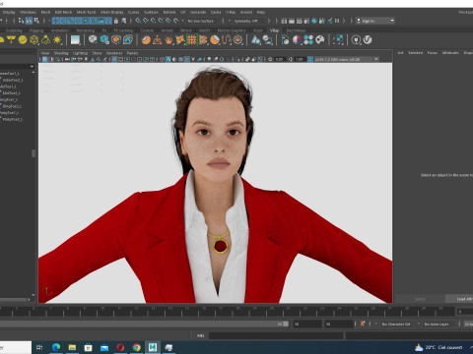Toggle select by object type icon
The image size is (473, 354).
[29, 21]
